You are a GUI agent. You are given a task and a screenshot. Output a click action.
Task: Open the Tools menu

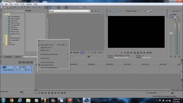tap(22, 4)
